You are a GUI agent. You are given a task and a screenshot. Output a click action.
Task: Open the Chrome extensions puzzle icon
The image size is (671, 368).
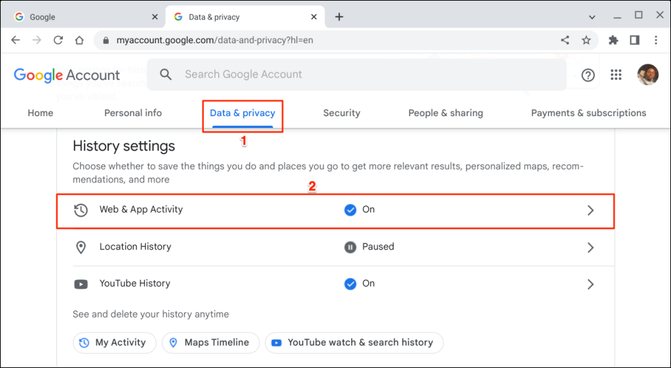tap(613, 40)
